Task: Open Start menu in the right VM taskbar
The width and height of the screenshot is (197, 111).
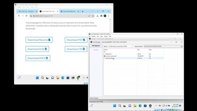Action: [115, 106]
